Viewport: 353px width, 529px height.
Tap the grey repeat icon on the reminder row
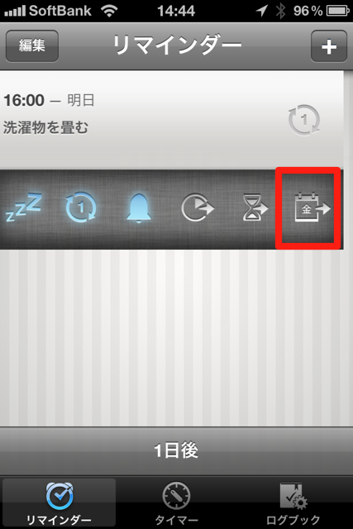pos(304,120)
